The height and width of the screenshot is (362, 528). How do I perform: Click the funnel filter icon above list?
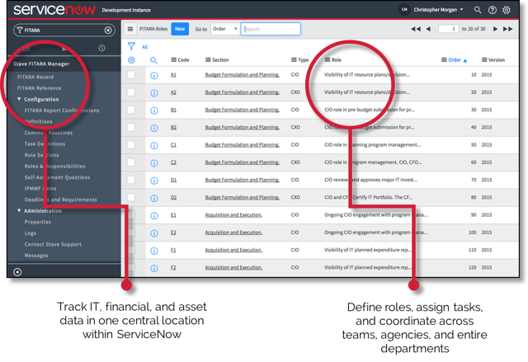(131, 46)
